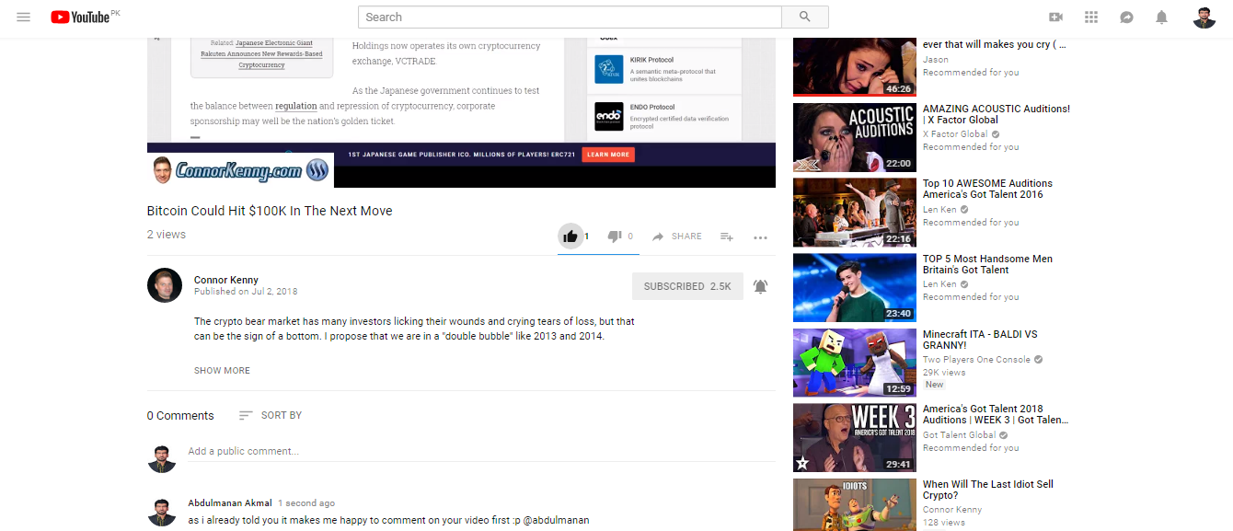1233x531 pixels.
Task: Click the LEARN MORE banner button in video
Action: 607,155
